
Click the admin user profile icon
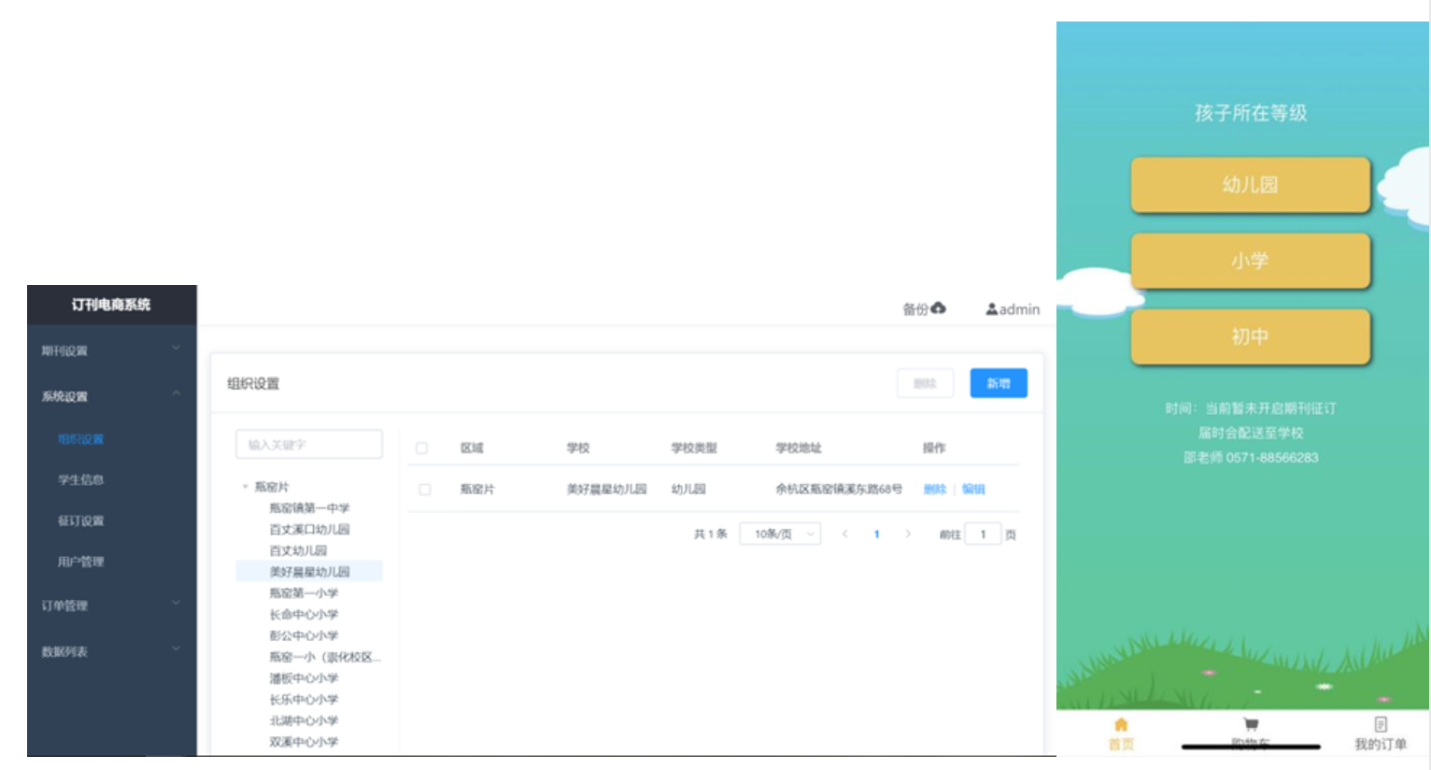coord(991,309)
